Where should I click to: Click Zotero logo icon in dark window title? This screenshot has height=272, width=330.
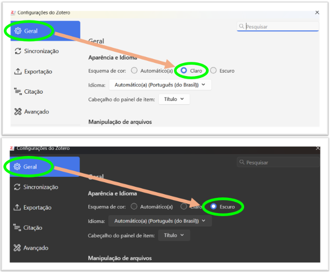pos(12,148)
